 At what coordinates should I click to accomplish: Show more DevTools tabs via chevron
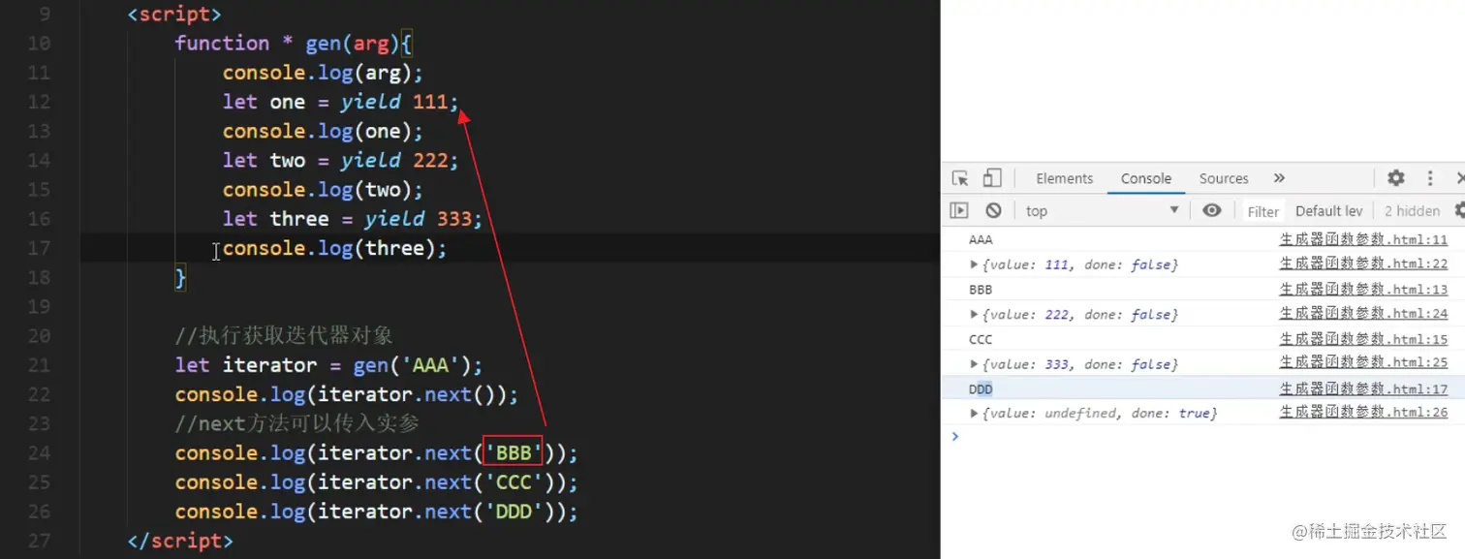pyautogui.click(x=1279, y=178)
